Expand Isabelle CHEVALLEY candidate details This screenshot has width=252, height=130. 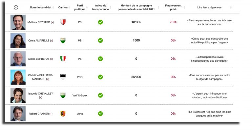click(40, 97)
